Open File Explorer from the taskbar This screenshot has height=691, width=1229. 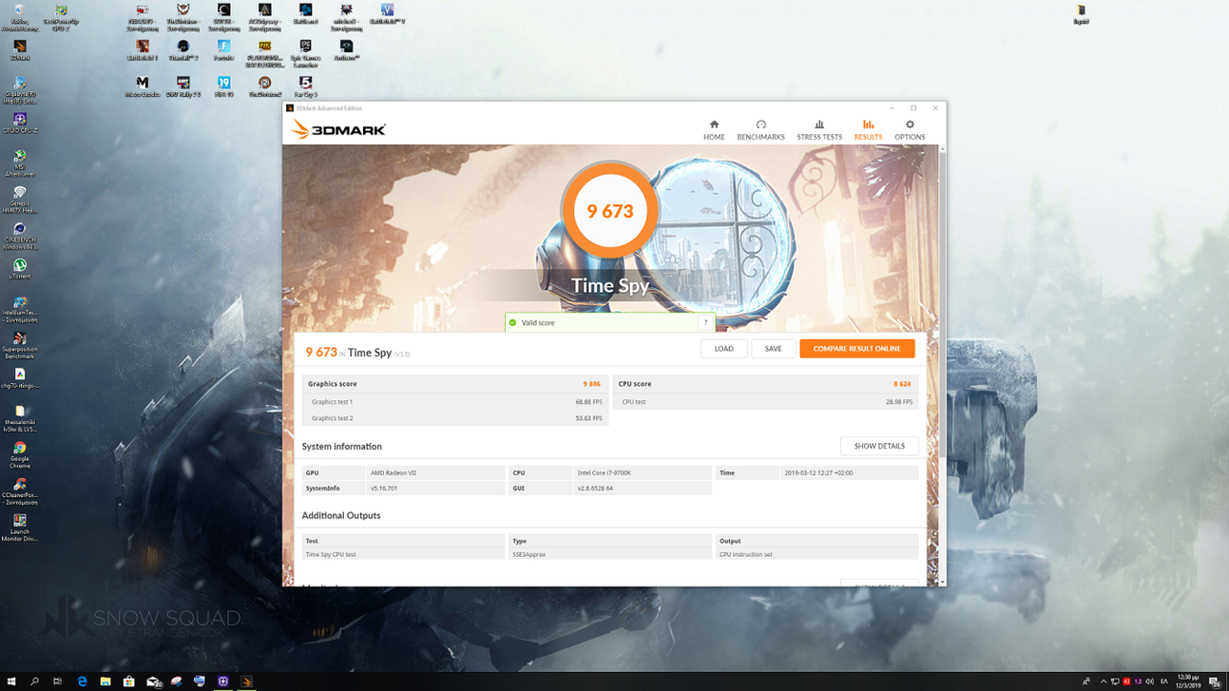pos(105,681)
